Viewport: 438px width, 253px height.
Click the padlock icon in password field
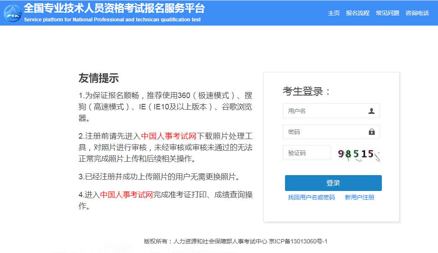[373, 132]
